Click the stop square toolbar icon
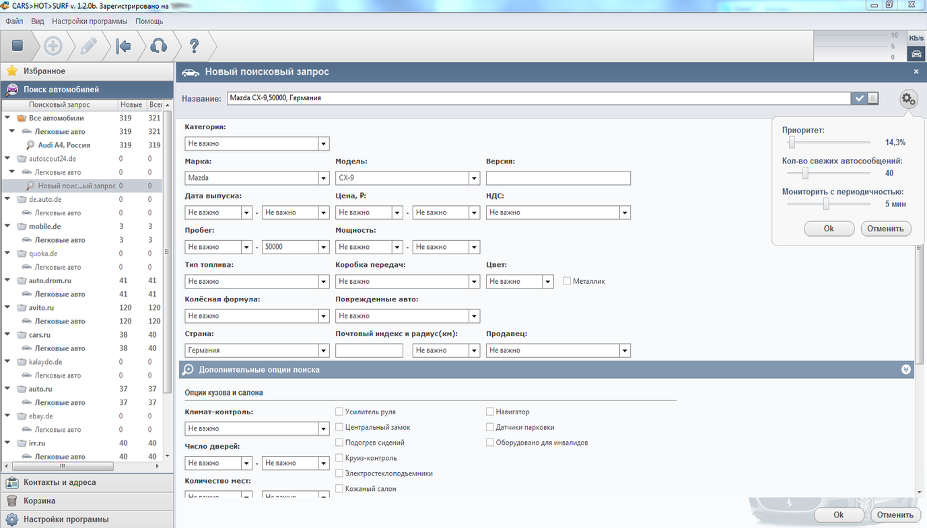This screenshot has width=927, height=528. (x=18, y=46)
